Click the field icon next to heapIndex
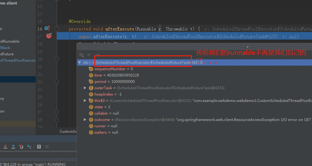Image resolution: width=312 pixels, height=166 pixels. click(91, 94)
